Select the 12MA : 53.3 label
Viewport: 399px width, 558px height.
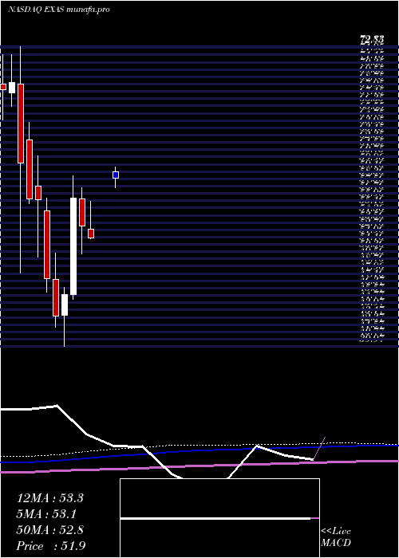[49, 498]
